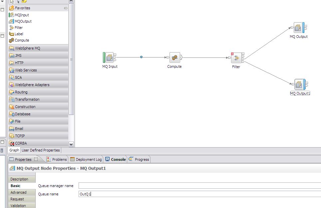Click the MQ Output node on canvas
Image resolution: width=321 pixels, height=208 pixels.
(x=299, y=28)
